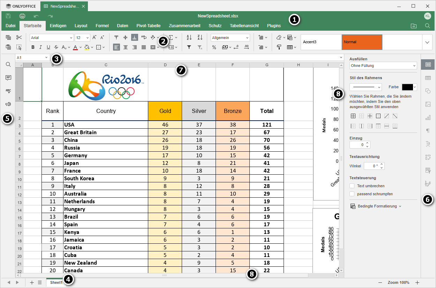This screenshot has width=436, height=288.
Task: Open Comments panel in left sidebar
Action: click(8, 78)
